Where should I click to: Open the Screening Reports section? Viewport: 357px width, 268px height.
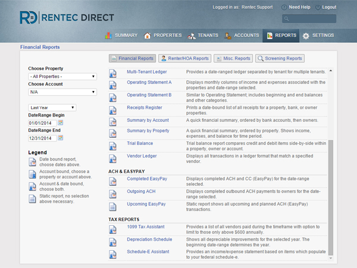coord(280,58)
